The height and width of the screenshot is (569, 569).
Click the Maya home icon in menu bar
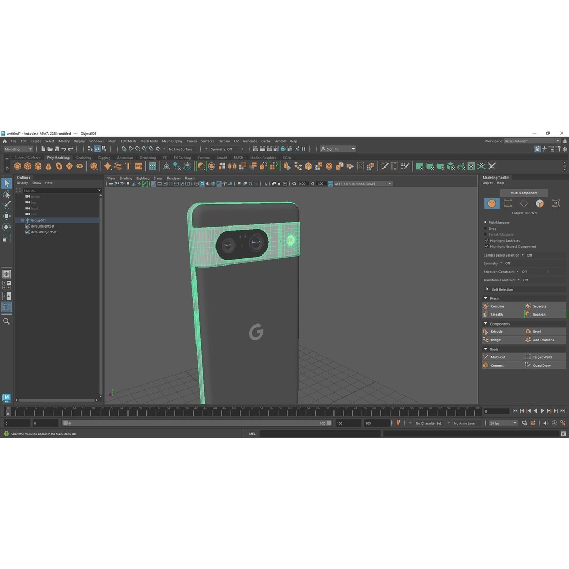[x=5, y=141]
